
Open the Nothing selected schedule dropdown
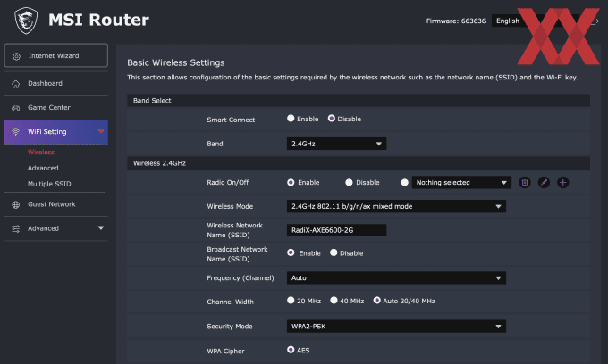[461, 182]
